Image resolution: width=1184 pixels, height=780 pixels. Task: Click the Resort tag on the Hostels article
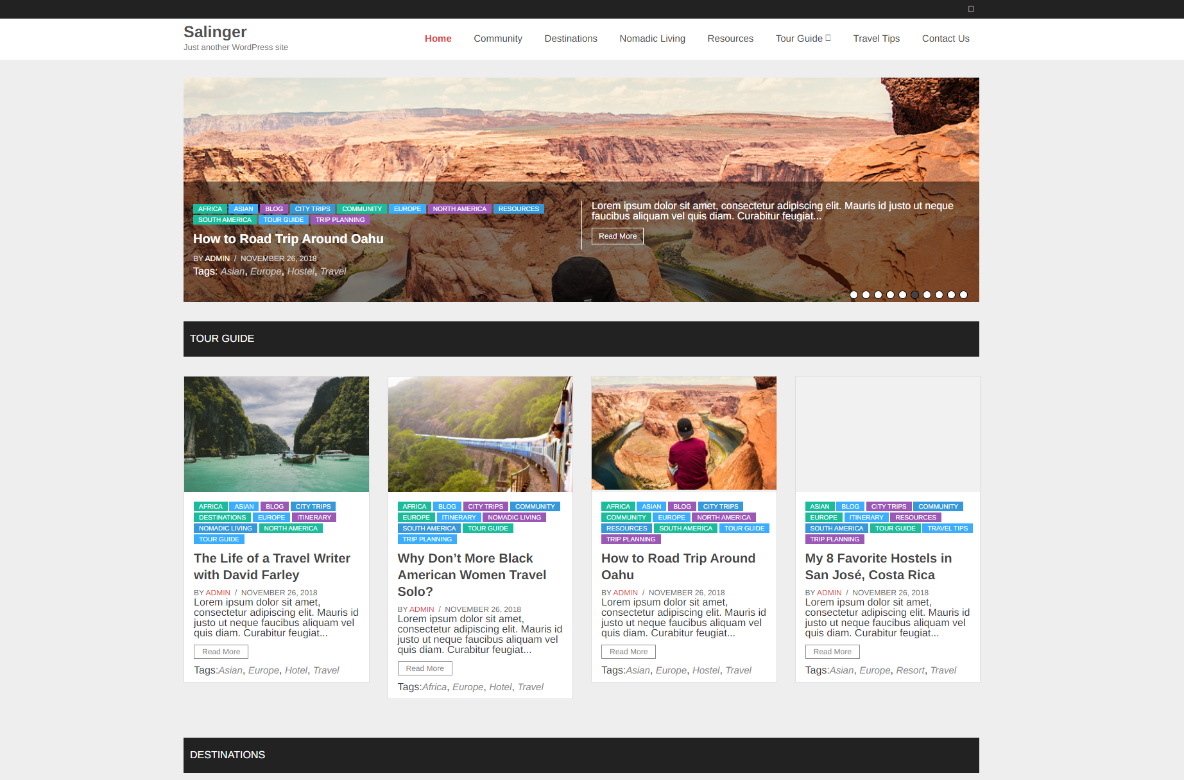click(910, 670)
